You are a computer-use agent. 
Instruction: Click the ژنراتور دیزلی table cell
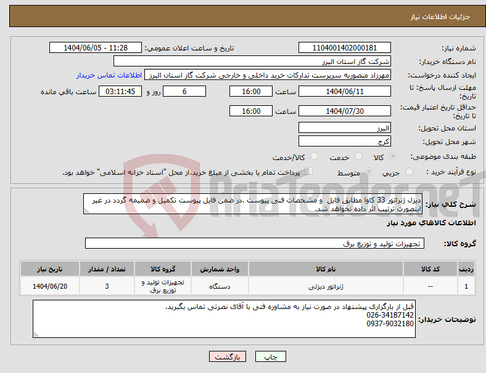(x=326, y=286)
